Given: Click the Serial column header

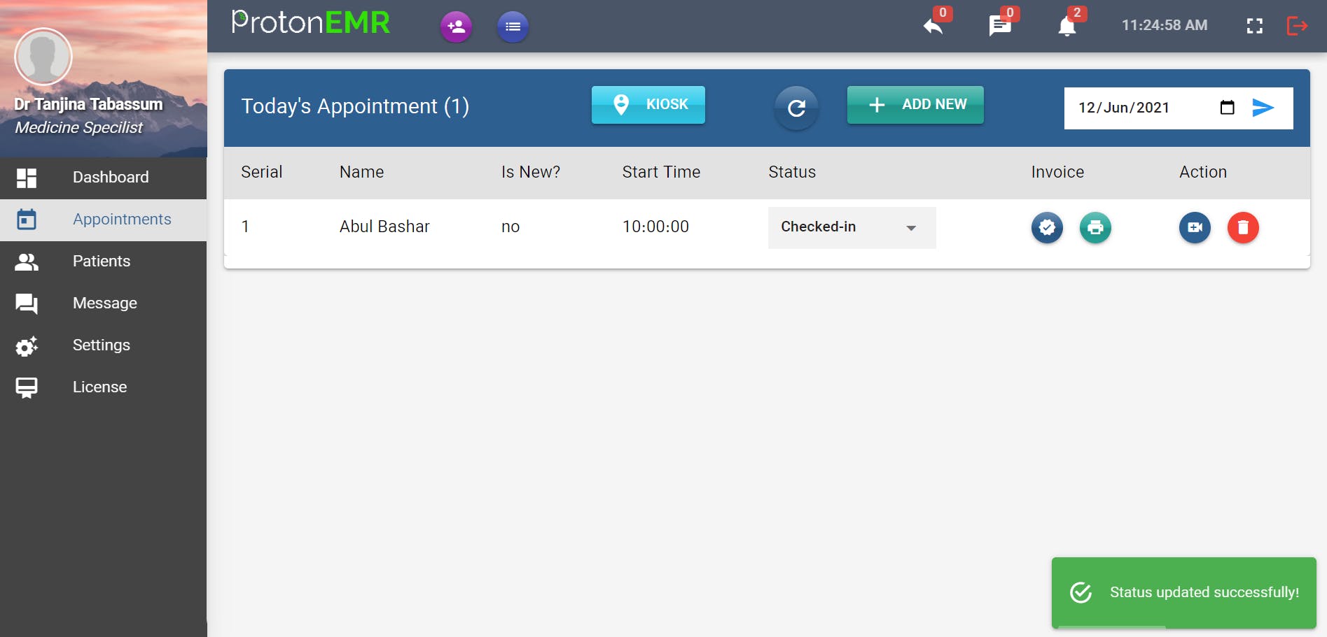Looking at the screenshot, I should [261, 172].
